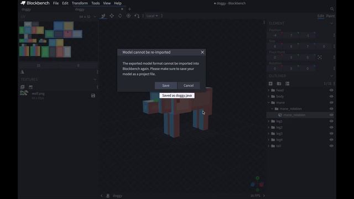354x199 pixels.
Task: Open the Tools menu
Action: [x=96, y=3]
